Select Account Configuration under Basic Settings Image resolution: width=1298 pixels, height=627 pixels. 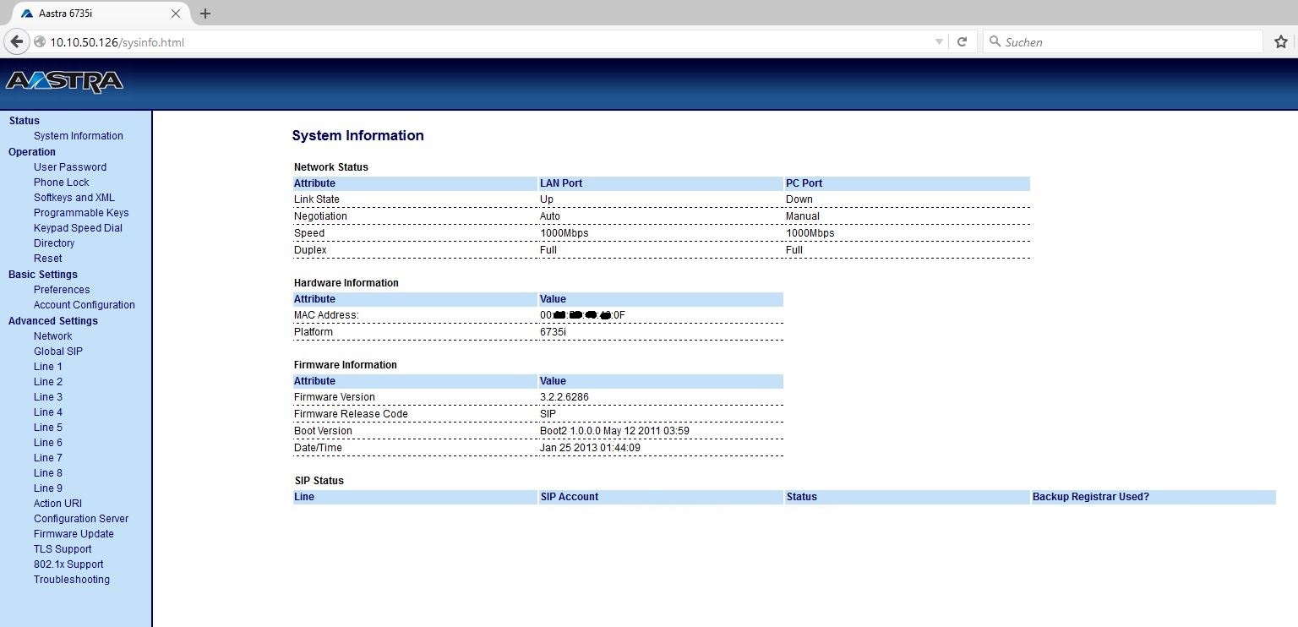(84, 305)
